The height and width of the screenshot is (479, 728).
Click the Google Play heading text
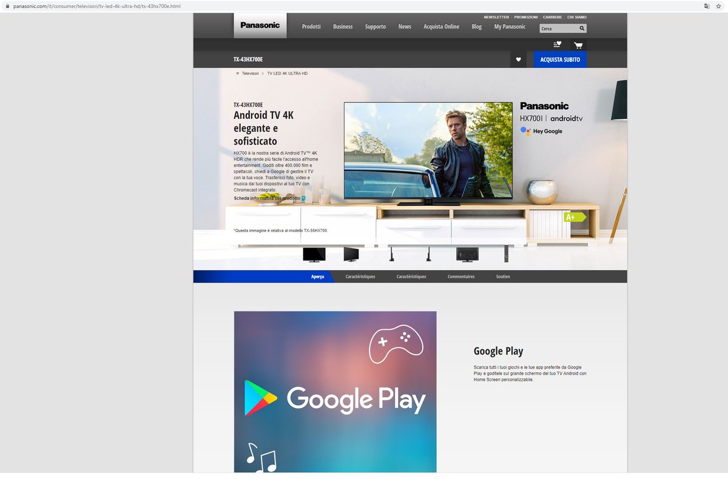[x=498, y=351]
